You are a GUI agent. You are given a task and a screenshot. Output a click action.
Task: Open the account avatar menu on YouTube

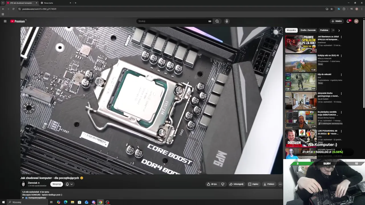click(356, 21)
